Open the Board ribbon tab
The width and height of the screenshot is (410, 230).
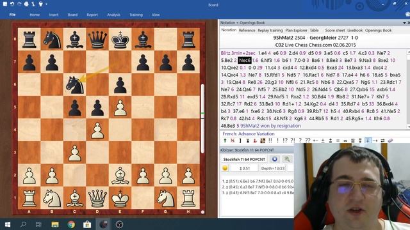(72, 15)
